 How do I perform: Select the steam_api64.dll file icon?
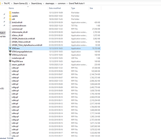coord(10,65)
